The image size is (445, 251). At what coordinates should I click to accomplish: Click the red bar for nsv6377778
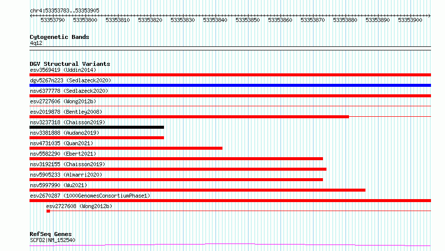[230, 96]
